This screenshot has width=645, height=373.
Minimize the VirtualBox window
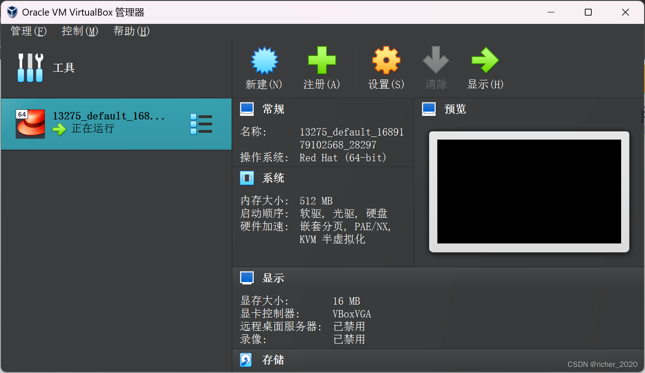(551, 12)
